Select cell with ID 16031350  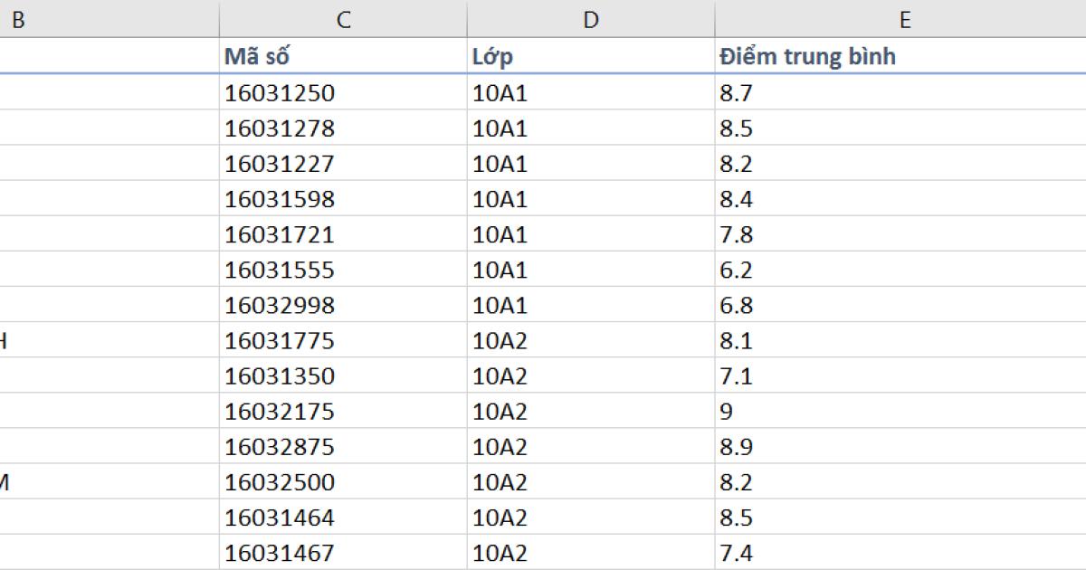343,375
